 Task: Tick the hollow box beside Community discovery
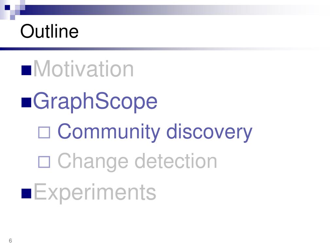coord(44,133)
